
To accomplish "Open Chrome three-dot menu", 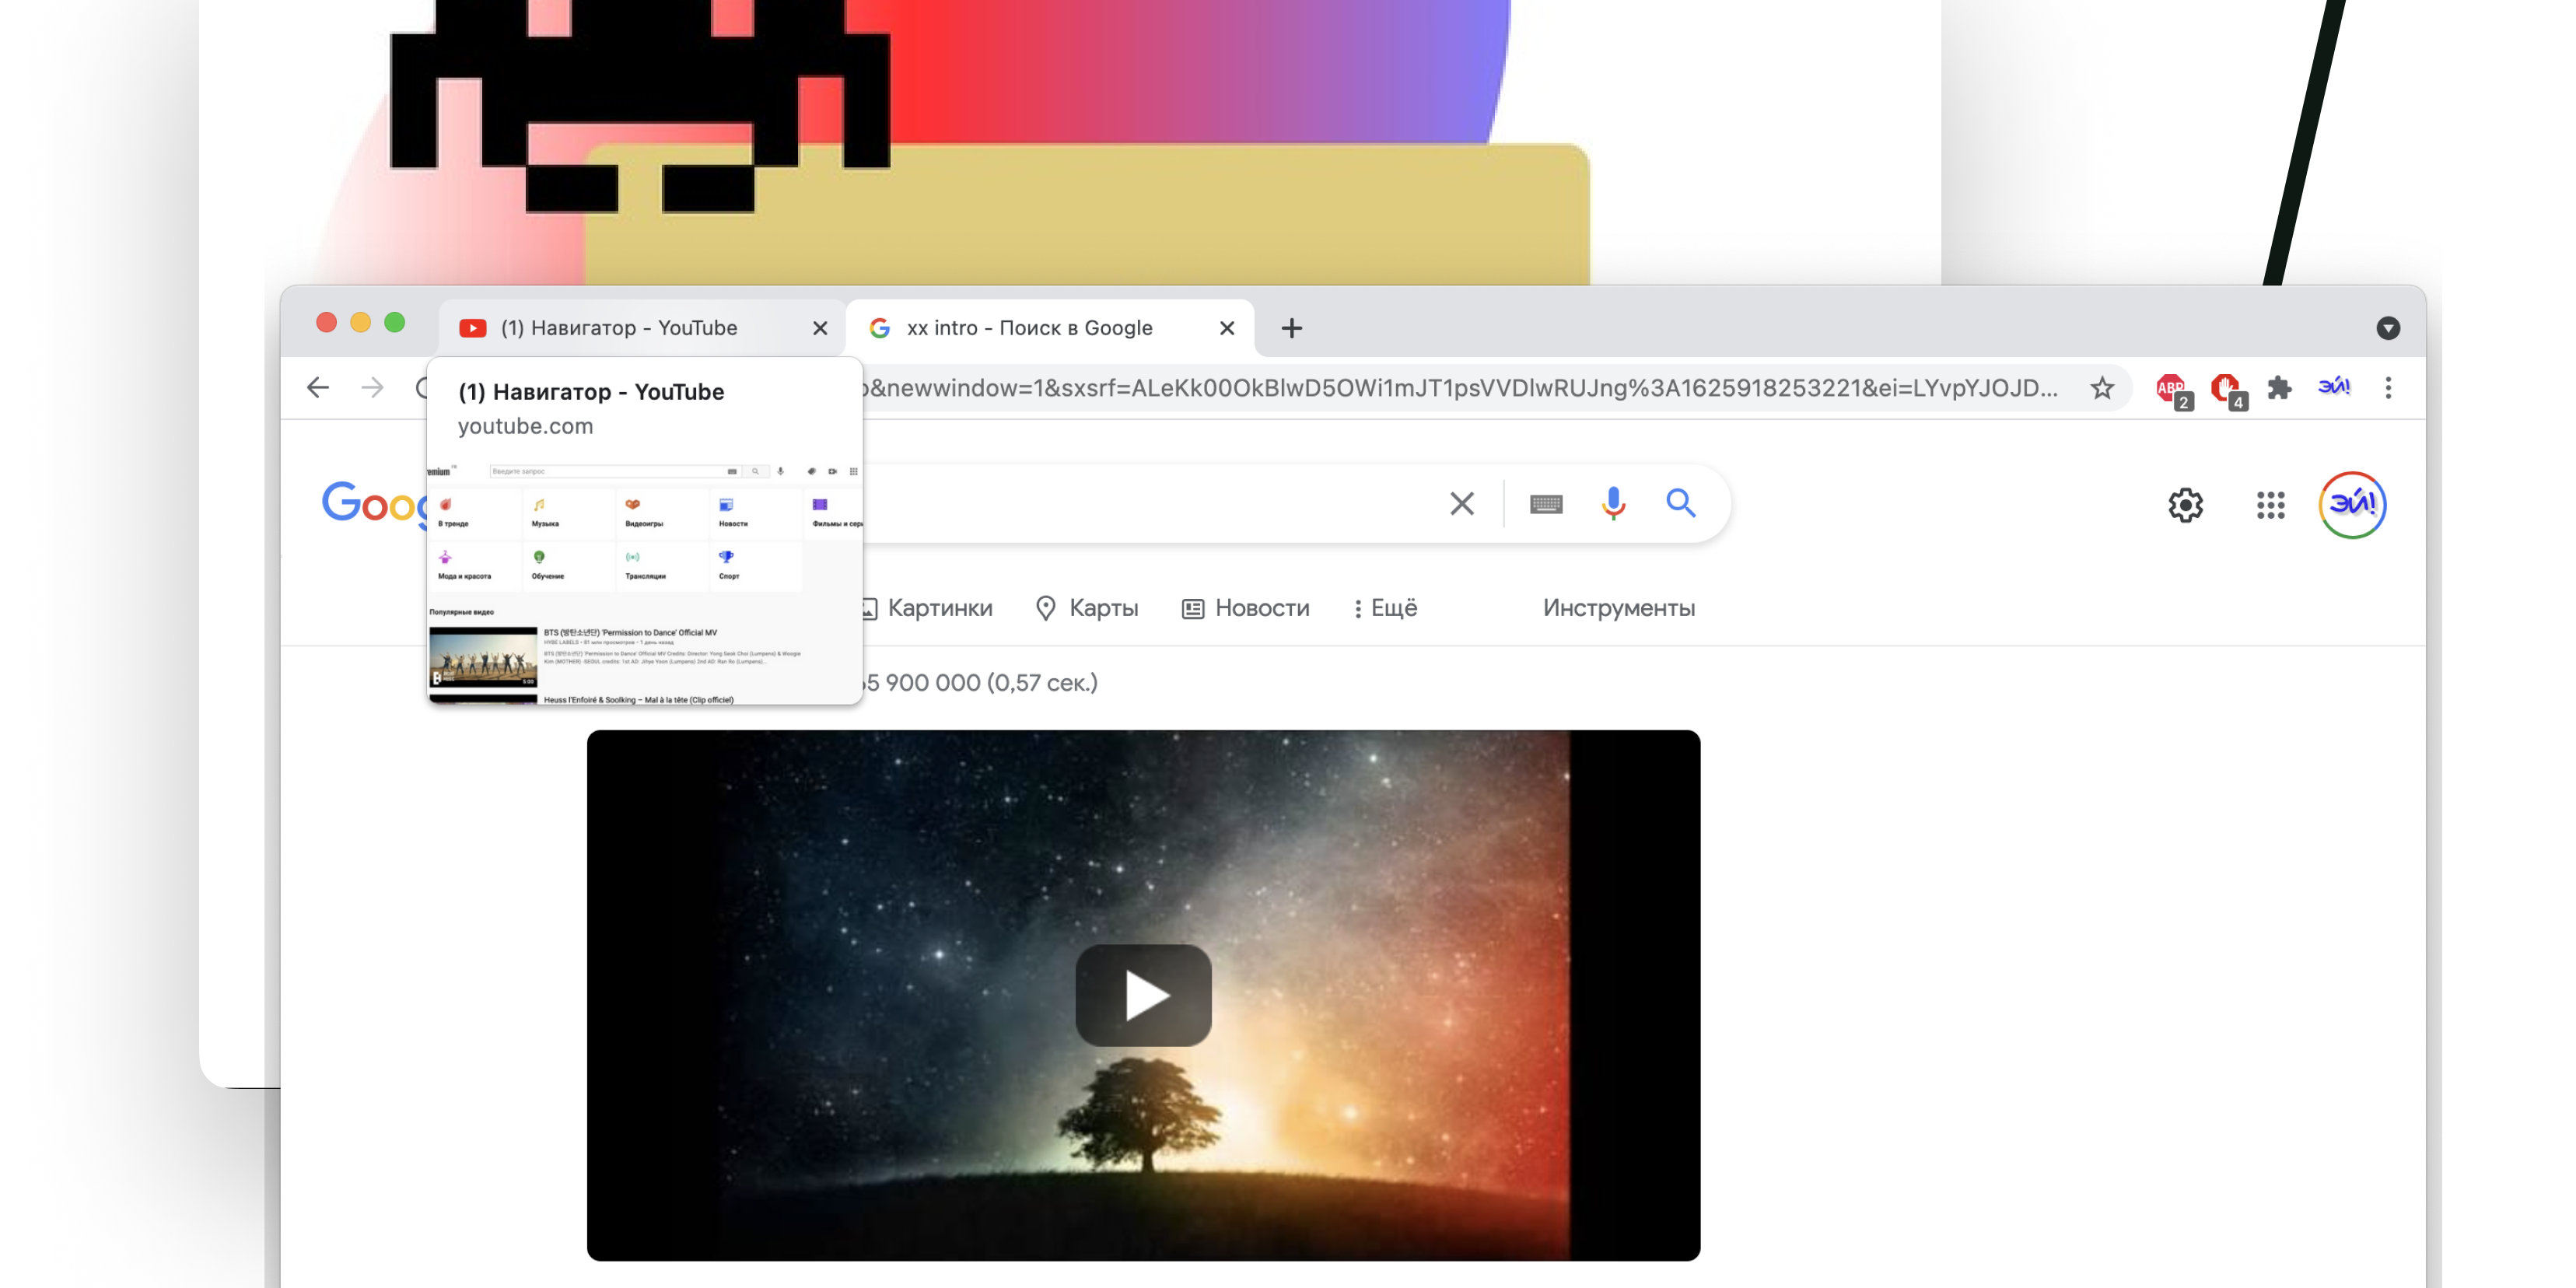I will (x=2388, y=388).
